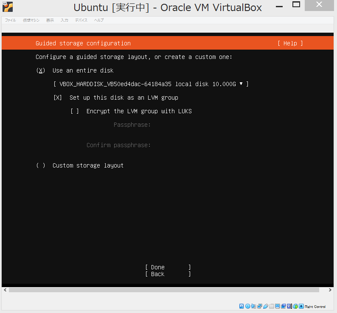Open the 表示 menu
This screenshot has height=313, width=337.
[50, 20]
